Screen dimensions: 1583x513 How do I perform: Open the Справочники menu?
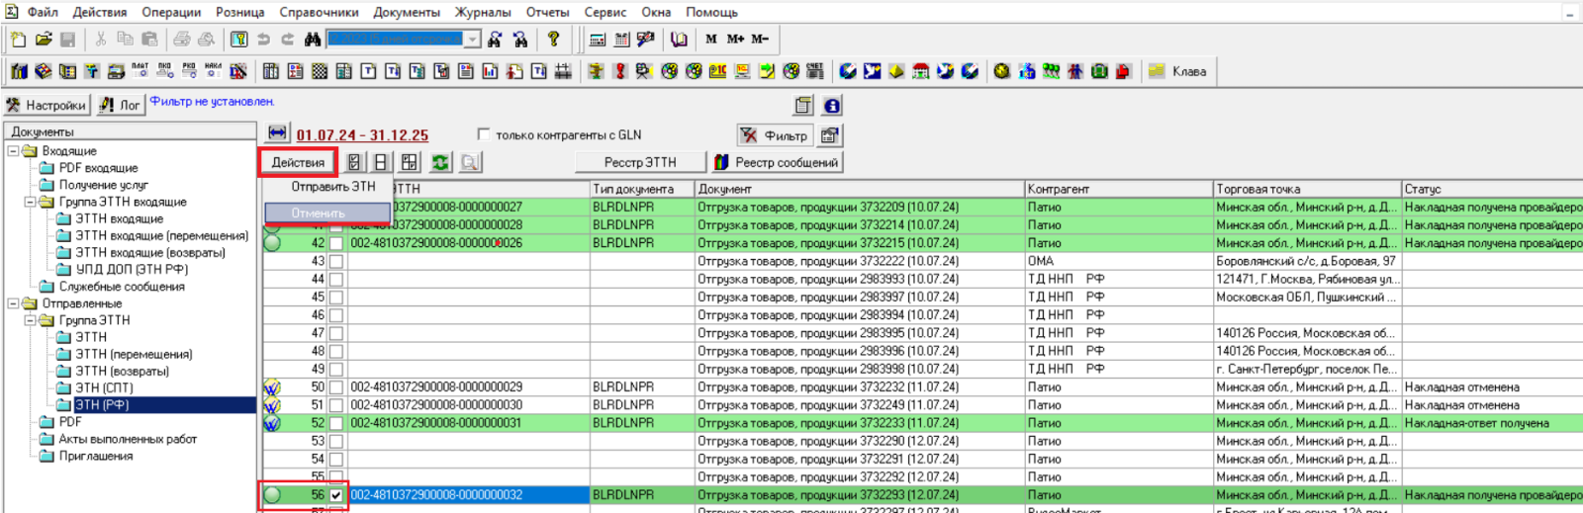coord(319,12)
